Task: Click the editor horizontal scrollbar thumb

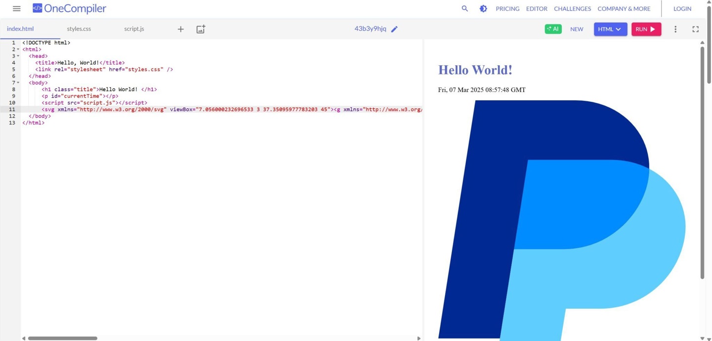Action: point(62,339)
